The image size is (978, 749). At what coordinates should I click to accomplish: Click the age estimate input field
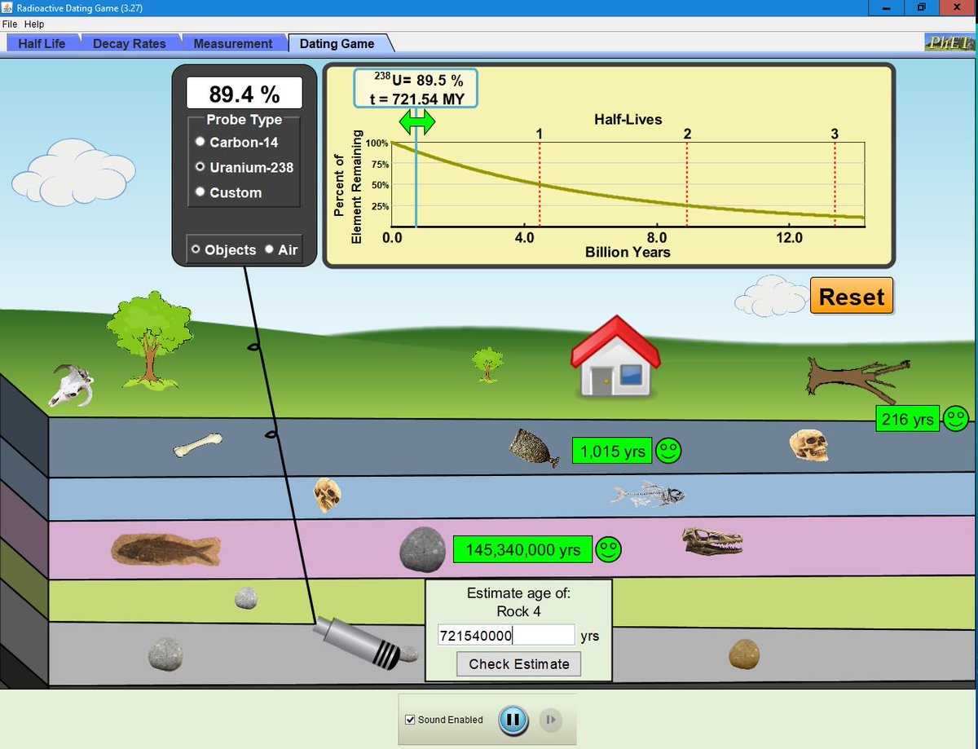pyautogui.click(x=506, y=636)
